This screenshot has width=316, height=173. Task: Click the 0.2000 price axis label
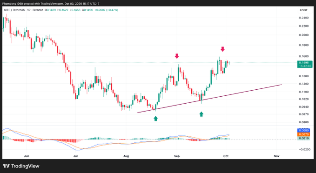pyautogui.click(x=304, y=35)
